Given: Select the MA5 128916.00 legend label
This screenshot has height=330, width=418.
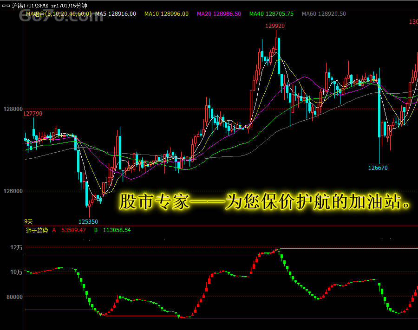Looking at the screenshot, I should click(116, 14).
